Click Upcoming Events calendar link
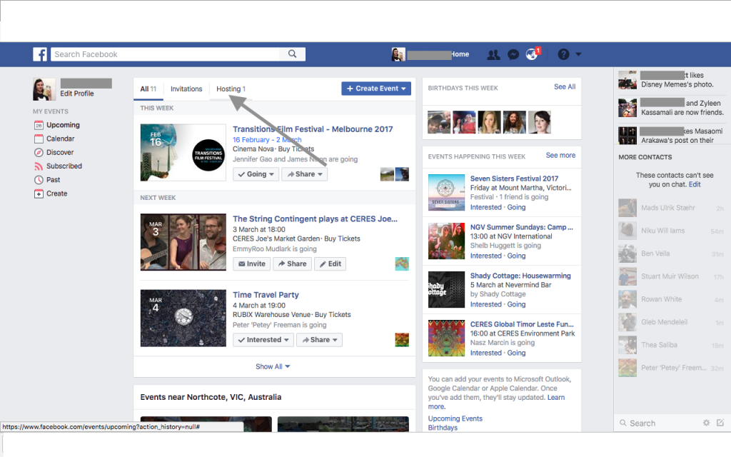731x457 pixels. (455, 418)
